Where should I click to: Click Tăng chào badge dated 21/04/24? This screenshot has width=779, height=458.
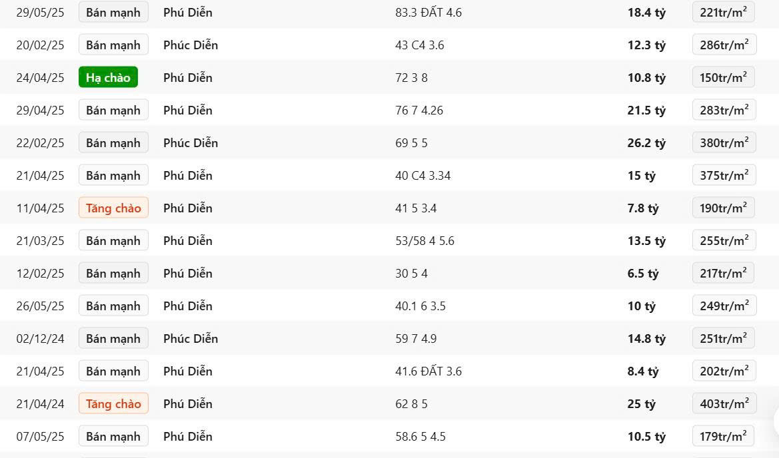point(113,404)
